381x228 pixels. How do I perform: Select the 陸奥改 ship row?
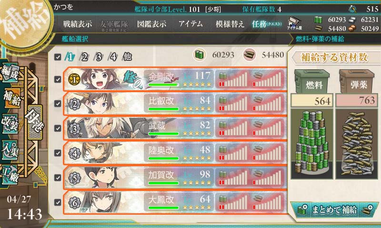pos(175,152)
